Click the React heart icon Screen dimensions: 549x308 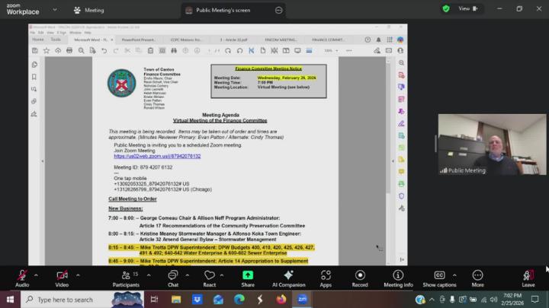tap(210, 277)
